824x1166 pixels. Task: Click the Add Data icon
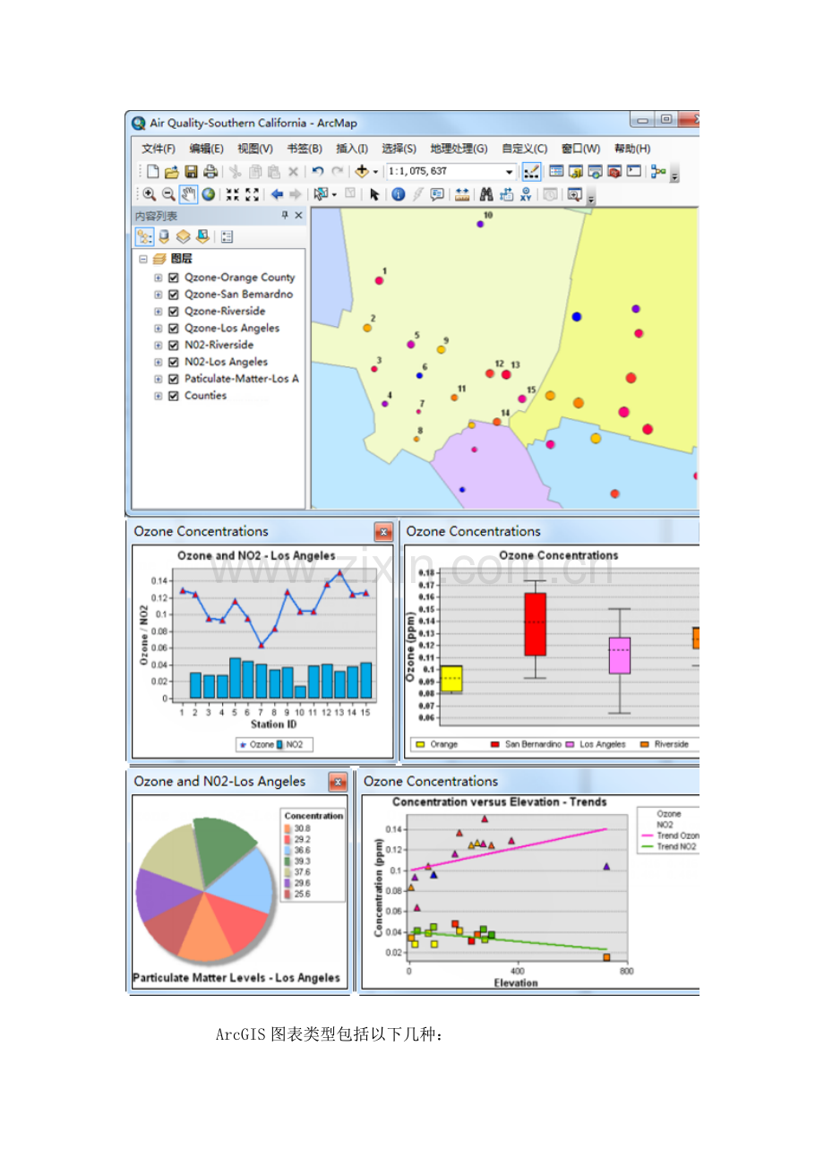coord(362,170)
